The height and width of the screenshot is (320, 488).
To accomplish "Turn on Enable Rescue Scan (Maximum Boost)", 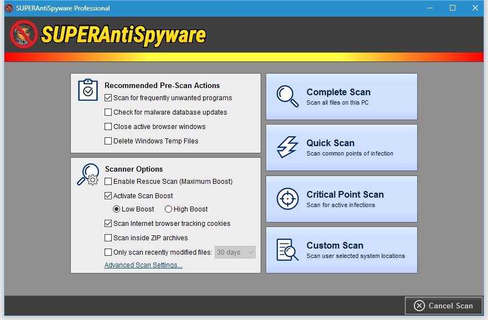I will pos(108,182).
